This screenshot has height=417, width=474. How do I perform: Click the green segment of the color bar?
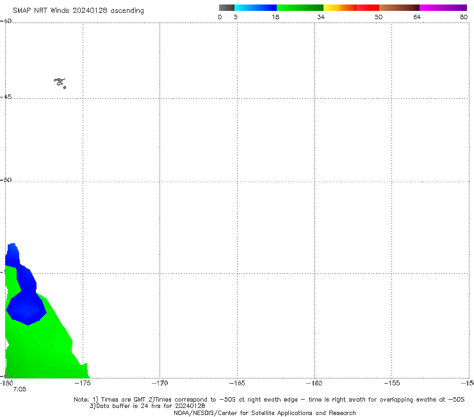pyautogui.click(x=300, y=8)
